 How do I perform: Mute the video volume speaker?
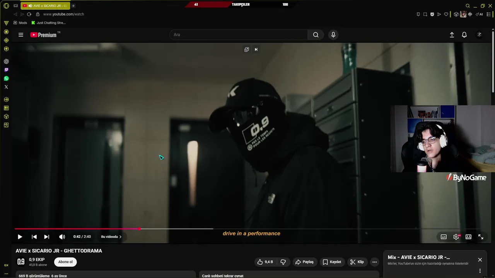pyautogui.click(x=62, y=237)
